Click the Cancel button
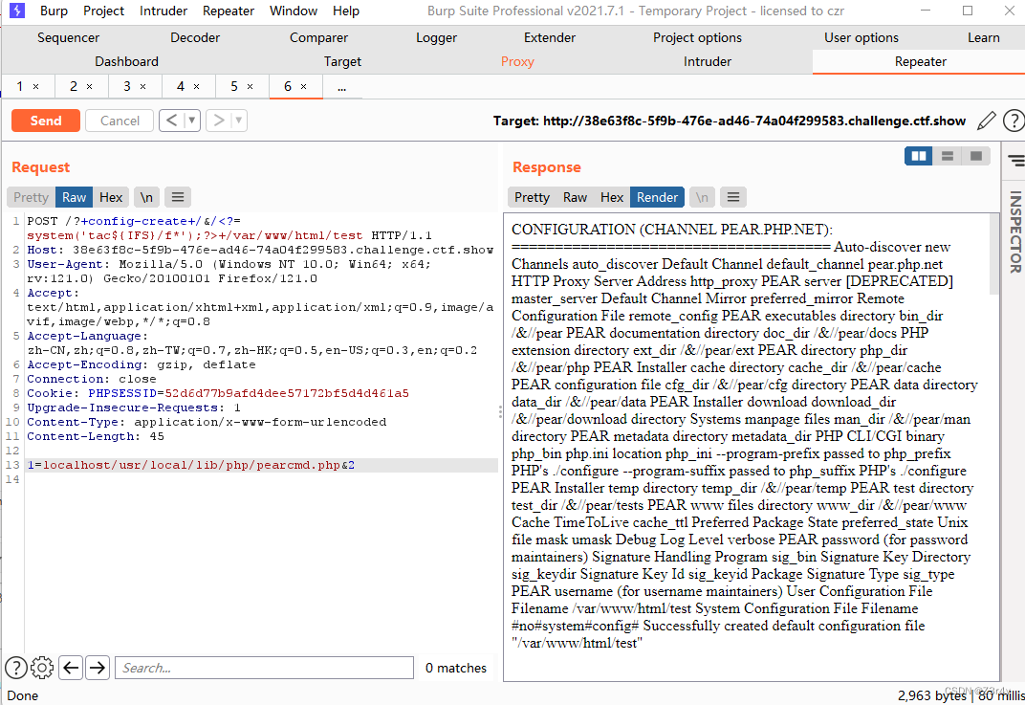This screenshot has height=705, width=1025. click(x=120, y=121)
